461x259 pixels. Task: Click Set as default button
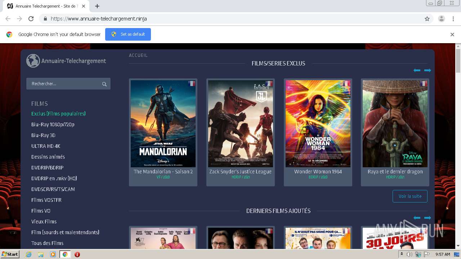tap(128, 34)
